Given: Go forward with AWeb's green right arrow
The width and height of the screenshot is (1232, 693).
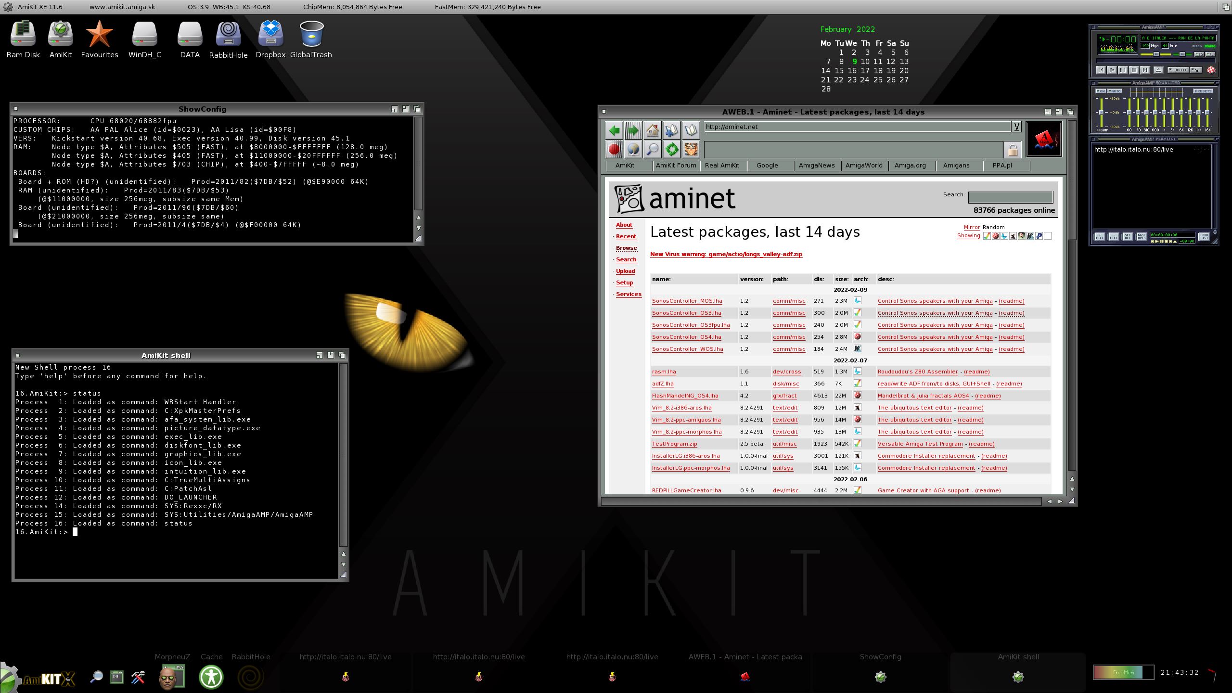Looking at the screenshot, I should coord(633,130).
